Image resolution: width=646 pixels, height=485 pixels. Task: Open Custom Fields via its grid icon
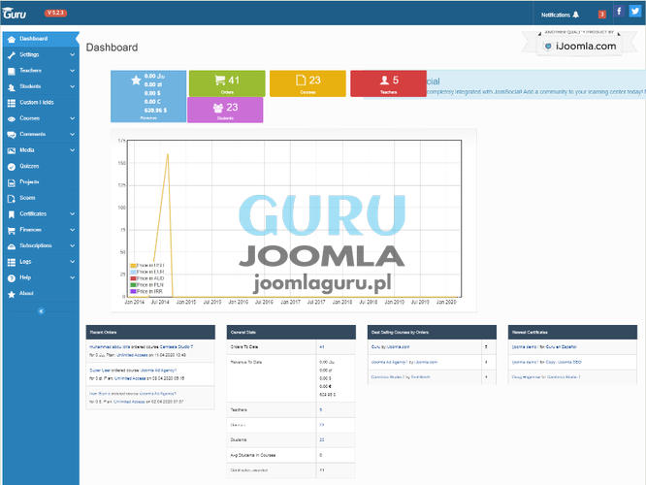pos(12,103)
